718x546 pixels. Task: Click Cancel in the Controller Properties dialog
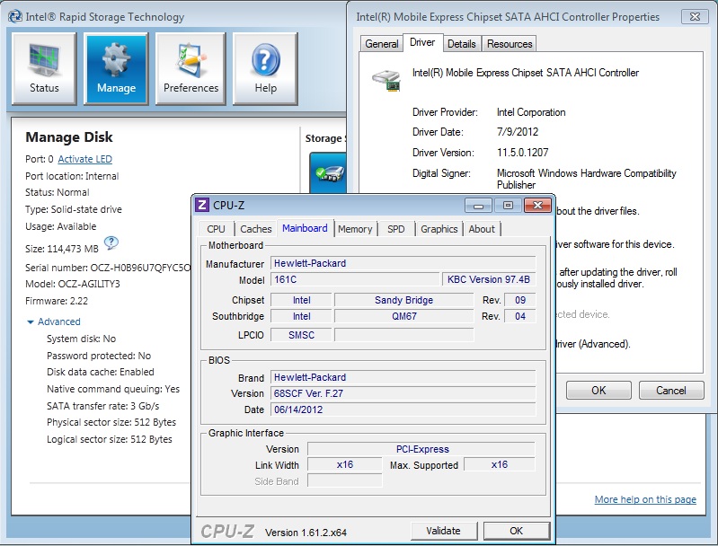click(x=671, y=391)
